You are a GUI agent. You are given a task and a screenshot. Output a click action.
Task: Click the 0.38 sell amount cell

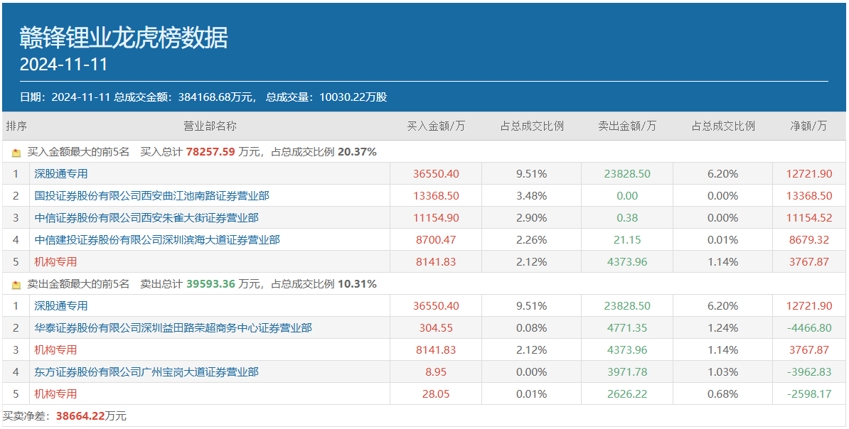point(627,218)
